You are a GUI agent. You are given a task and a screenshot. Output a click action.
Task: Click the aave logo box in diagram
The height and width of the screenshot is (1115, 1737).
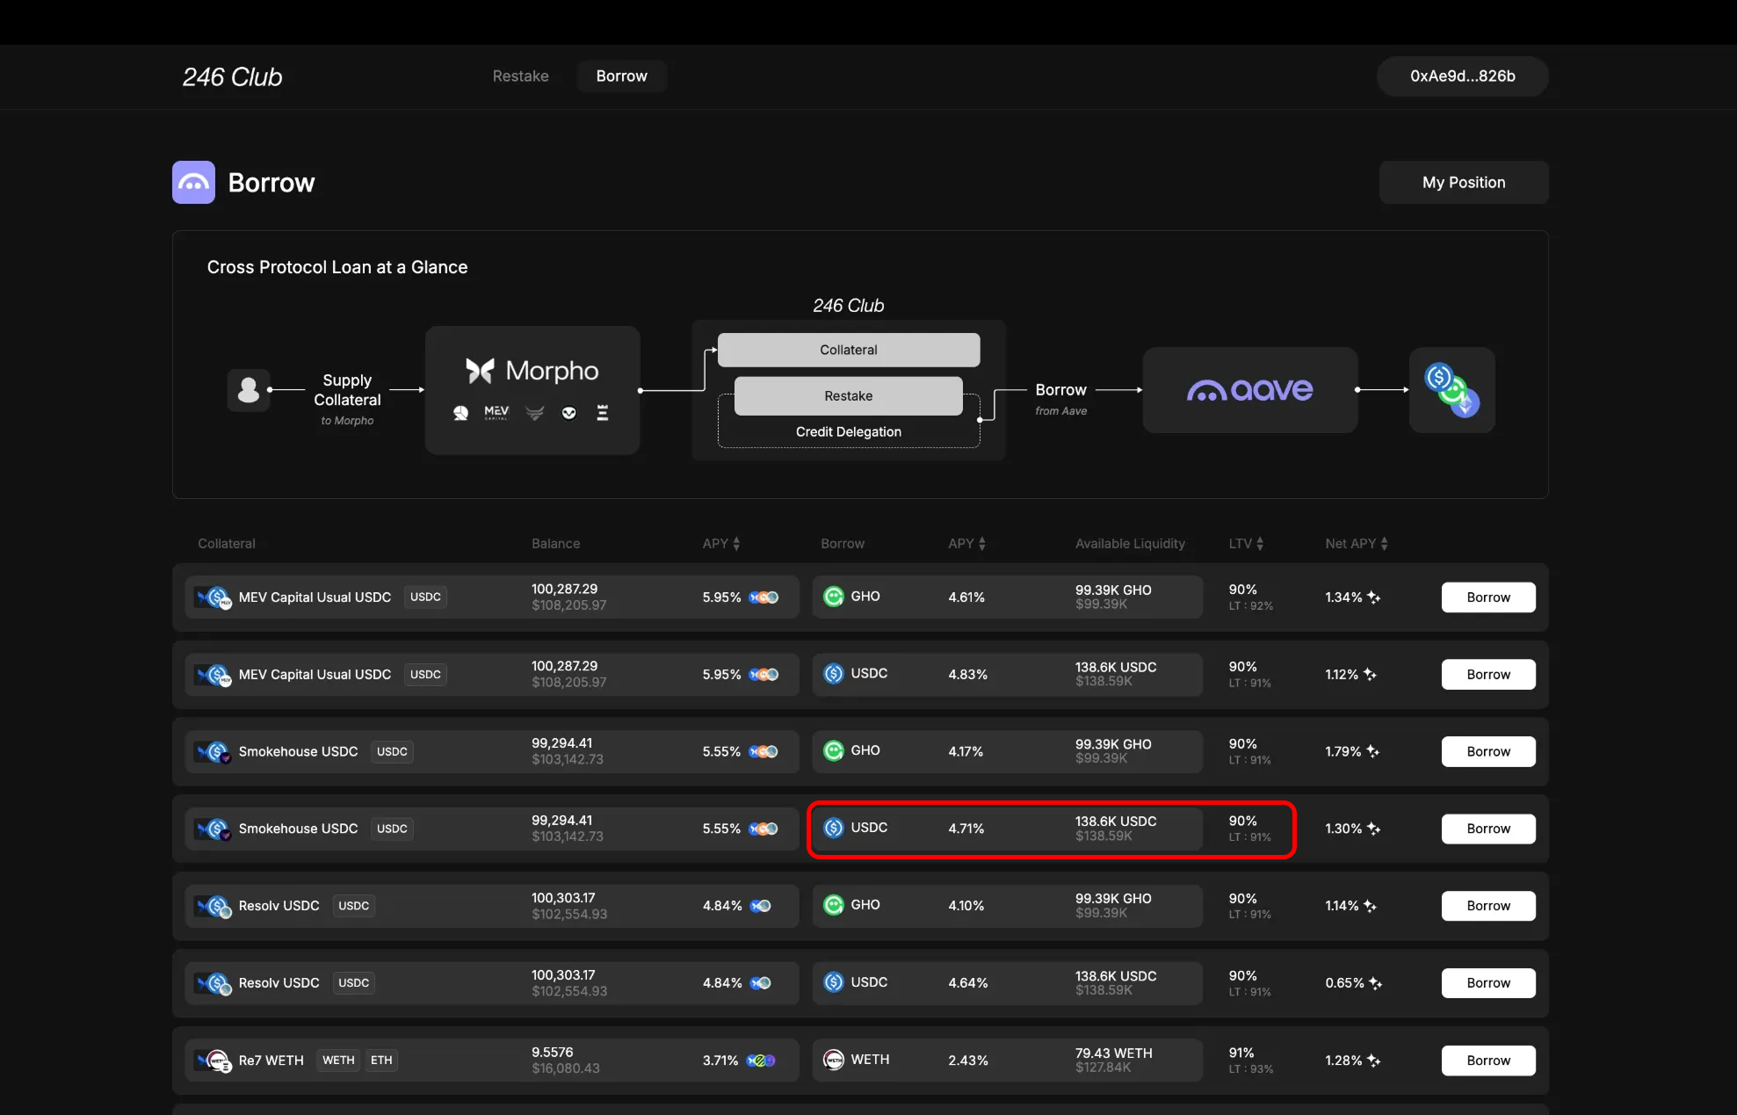coord(1249,389)
